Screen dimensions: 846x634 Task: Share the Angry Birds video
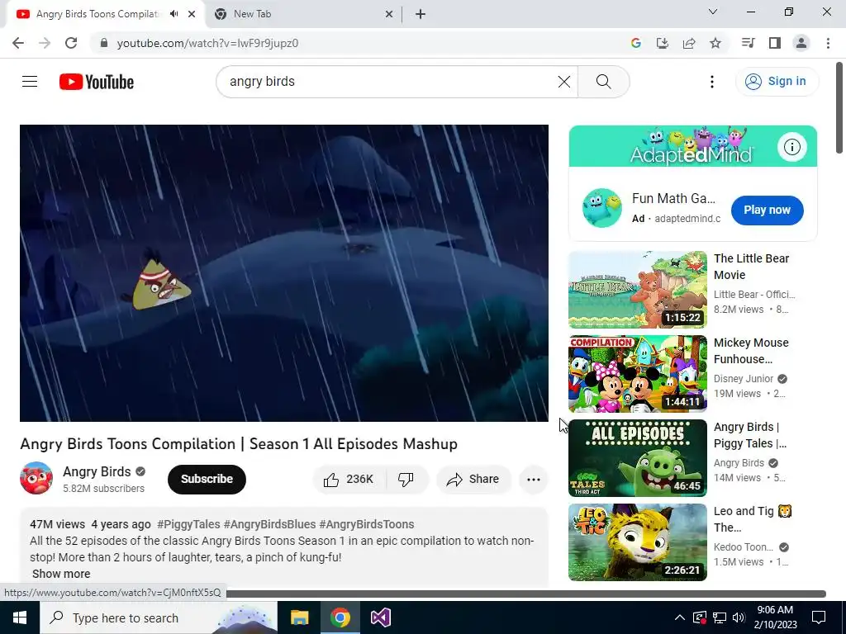473,480
